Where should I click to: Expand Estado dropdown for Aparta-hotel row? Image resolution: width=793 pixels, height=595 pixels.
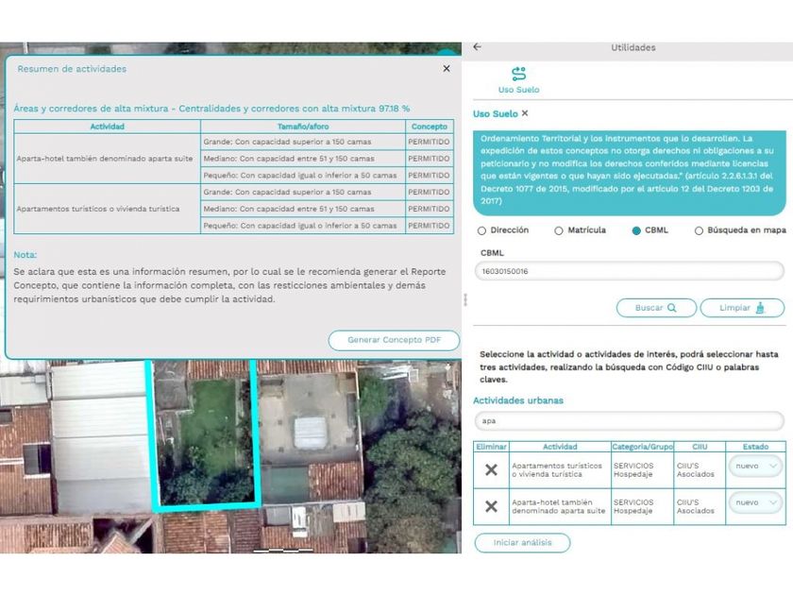[755, 503]
